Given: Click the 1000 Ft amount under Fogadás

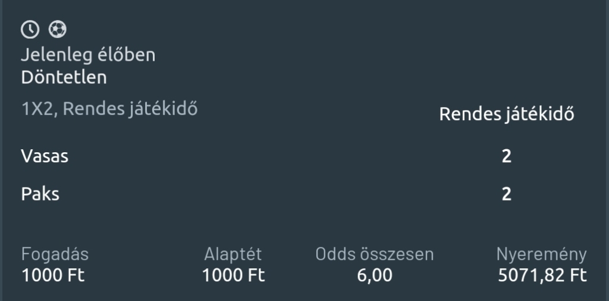Looking at the screenshot, I should tap(53, 276).
